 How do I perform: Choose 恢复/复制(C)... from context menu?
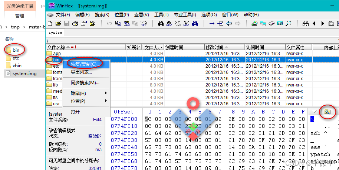click(x=86, y=64)
